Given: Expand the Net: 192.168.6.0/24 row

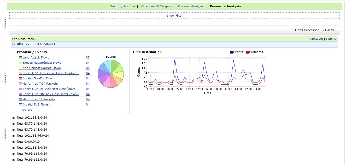Looking at the screenshot, I should pos(13,118).
